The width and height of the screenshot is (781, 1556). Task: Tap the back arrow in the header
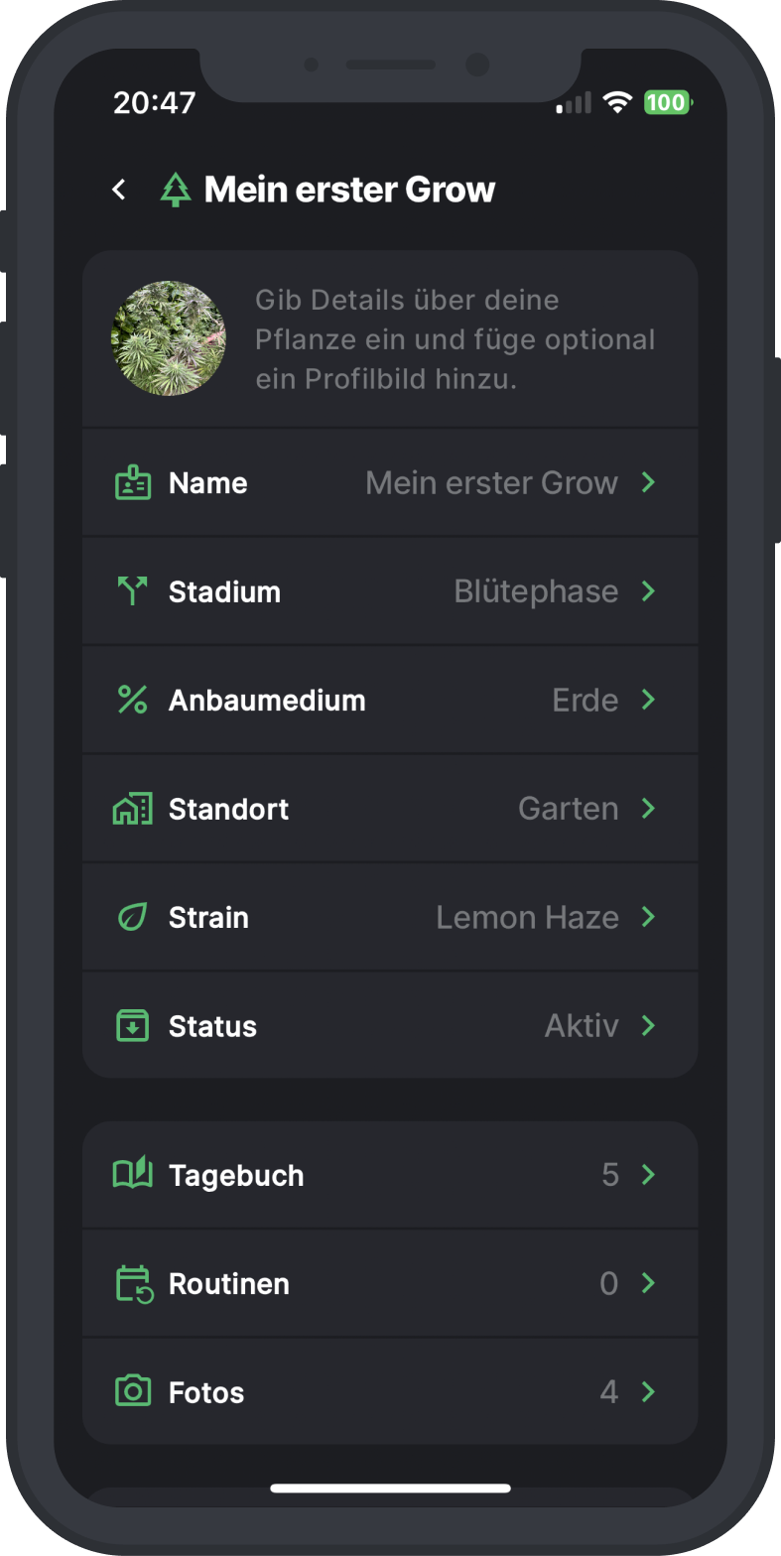[x=119, y=189]
